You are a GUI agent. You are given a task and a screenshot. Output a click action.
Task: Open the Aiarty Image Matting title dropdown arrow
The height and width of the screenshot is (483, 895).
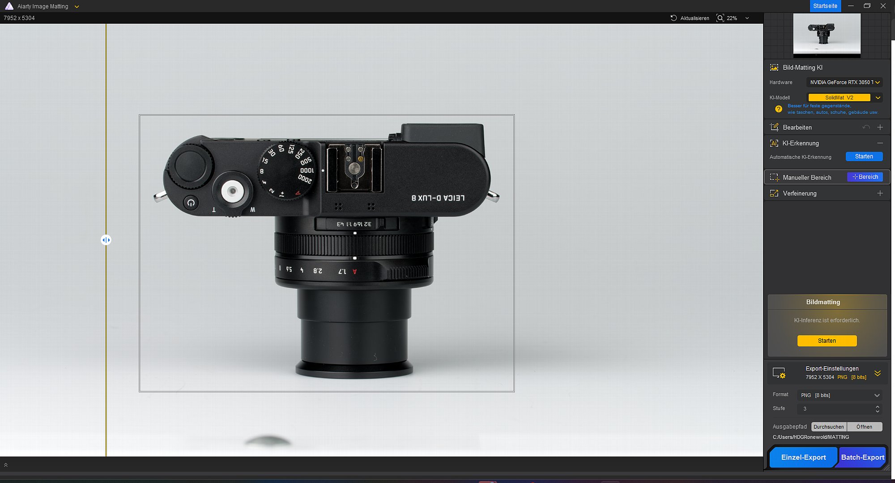point(77,7)
